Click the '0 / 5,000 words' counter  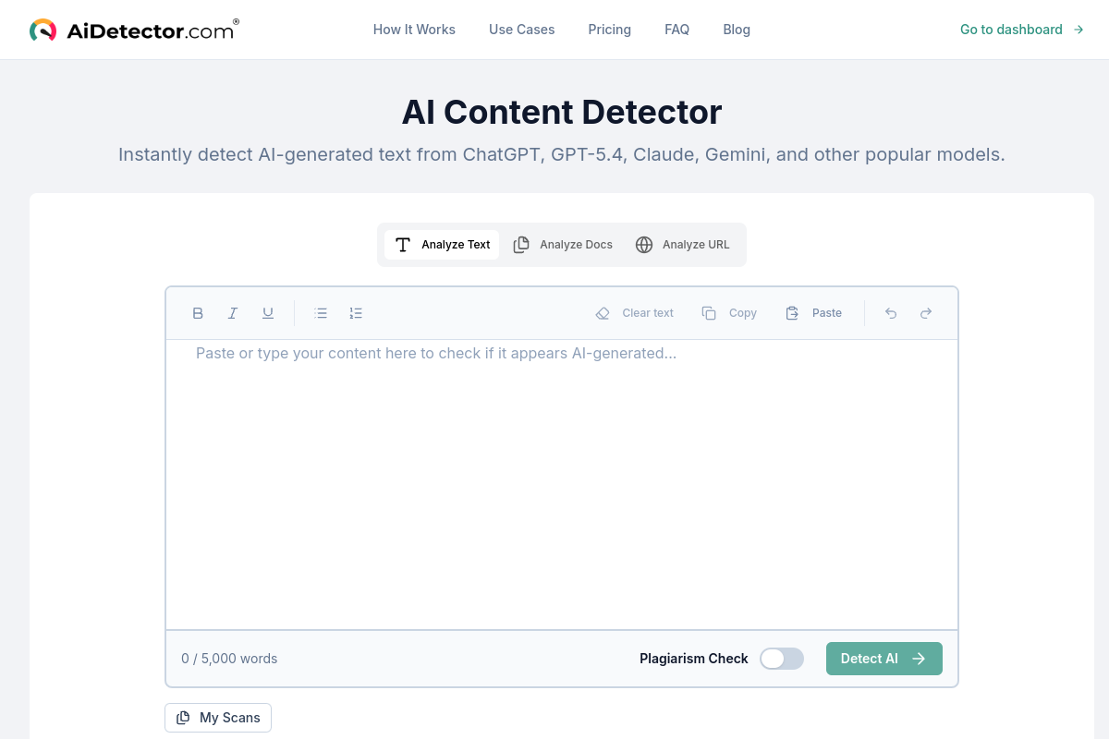pyautogui.click(x=229, y=659)
